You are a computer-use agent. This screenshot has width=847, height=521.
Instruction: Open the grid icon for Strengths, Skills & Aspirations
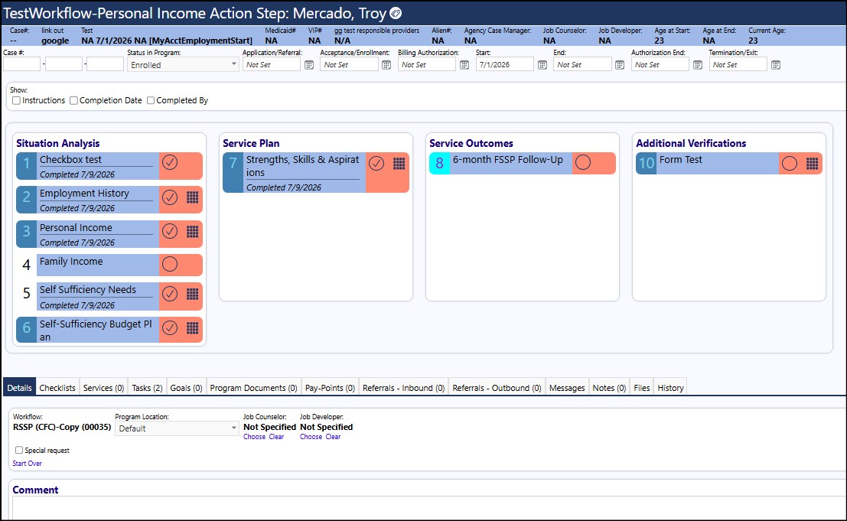coord(399,164)
